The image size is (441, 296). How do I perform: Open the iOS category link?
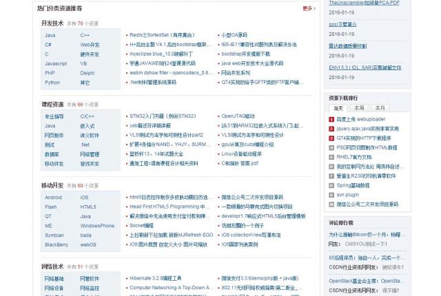pos(84,198)
